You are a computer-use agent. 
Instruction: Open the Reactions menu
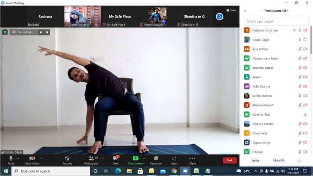coord(156,160)
